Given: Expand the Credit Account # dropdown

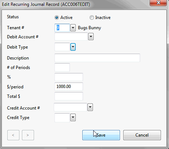Looking at the screenshot, I should 90,107.
